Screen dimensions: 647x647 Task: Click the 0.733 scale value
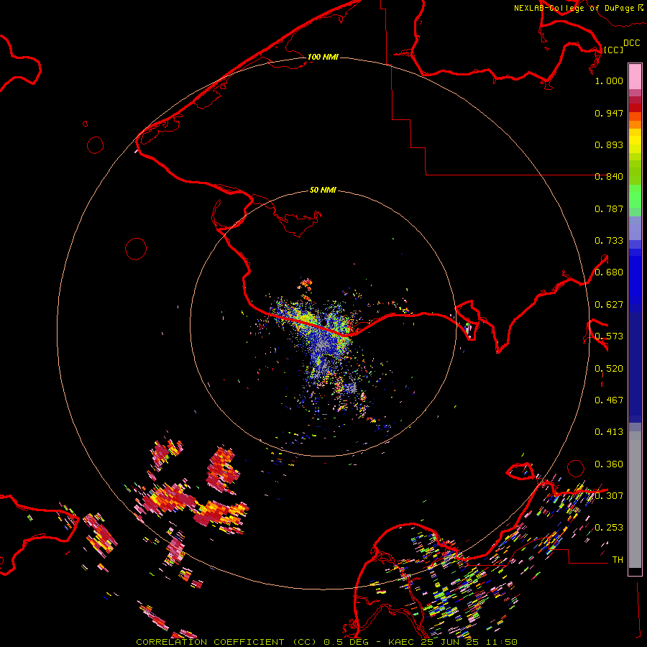click(609, 241)
